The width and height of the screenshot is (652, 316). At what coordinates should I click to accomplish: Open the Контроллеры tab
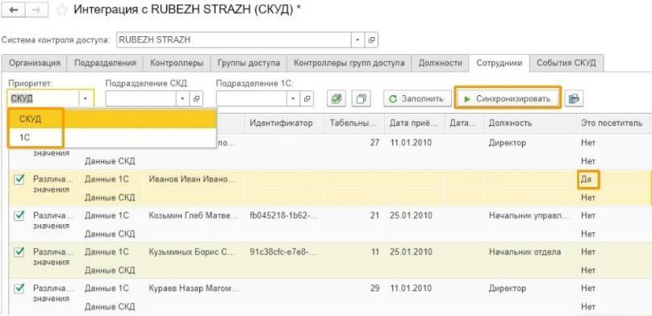coord(177,63)
